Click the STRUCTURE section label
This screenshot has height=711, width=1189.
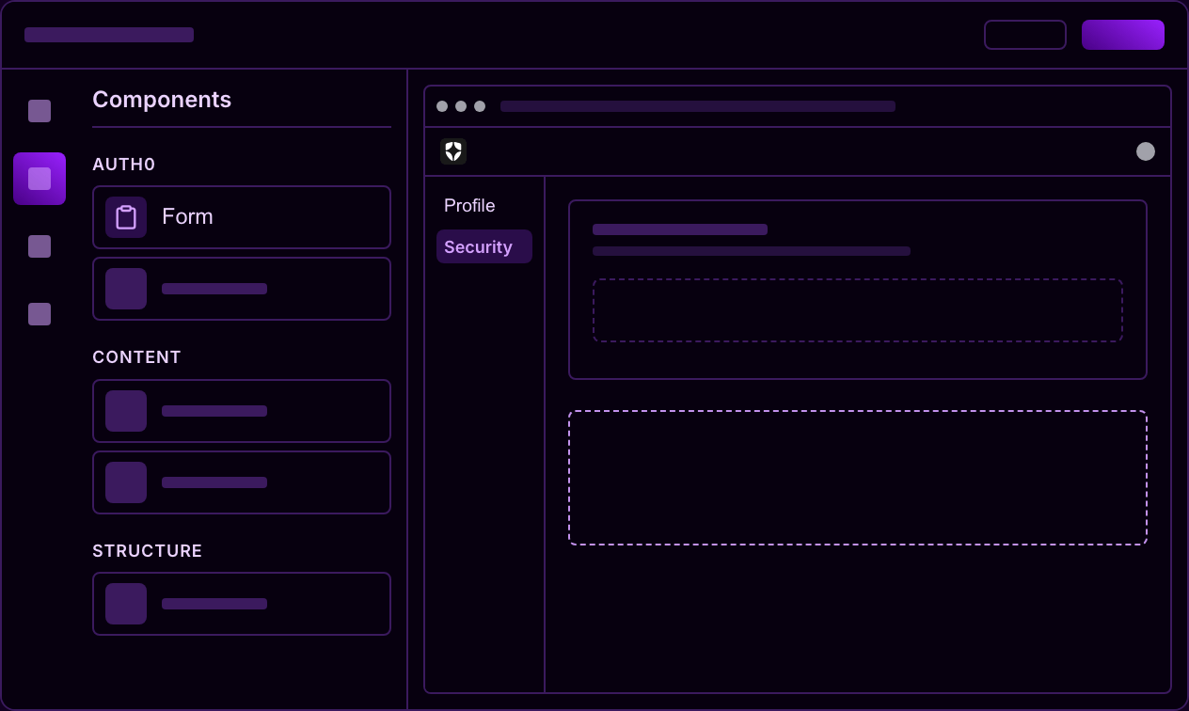click(148, 551)
